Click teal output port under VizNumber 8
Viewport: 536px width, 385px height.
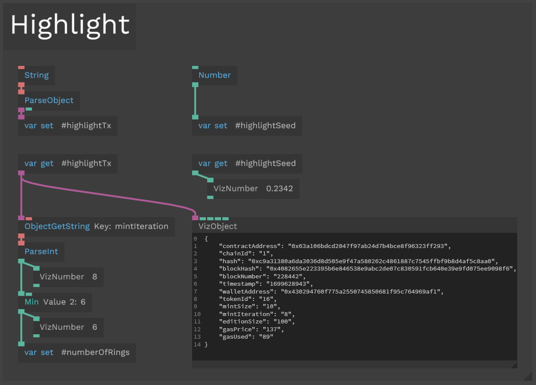point(36,285)
